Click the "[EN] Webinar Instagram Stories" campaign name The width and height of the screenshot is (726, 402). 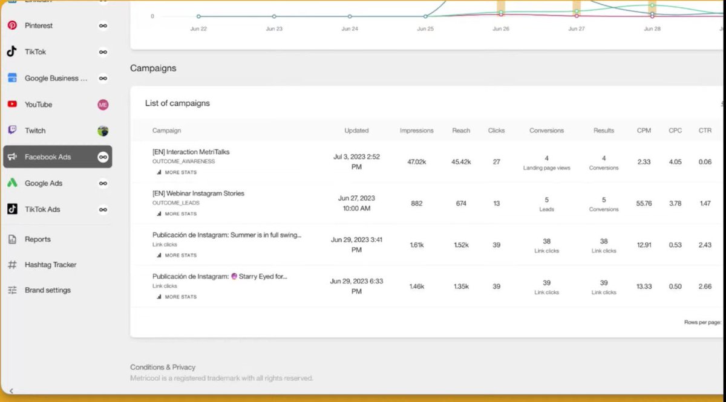[x=198, y=193]
